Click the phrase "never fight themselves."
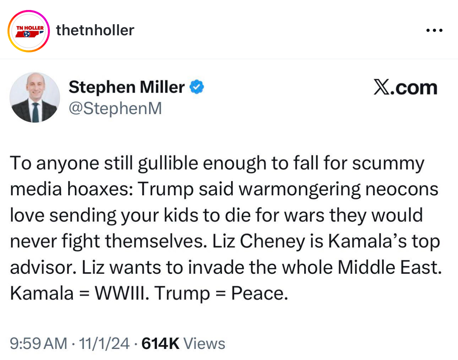The height and width of the screenshot is (360, 458). [108, 241]
